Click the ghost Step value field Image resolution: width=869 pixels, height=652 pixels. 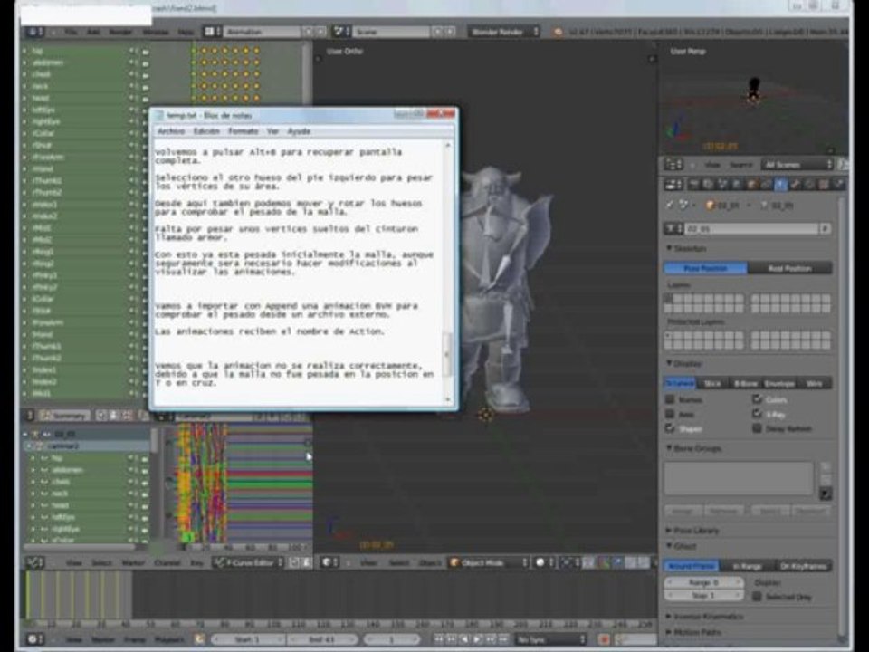click(x=704, y=596)
